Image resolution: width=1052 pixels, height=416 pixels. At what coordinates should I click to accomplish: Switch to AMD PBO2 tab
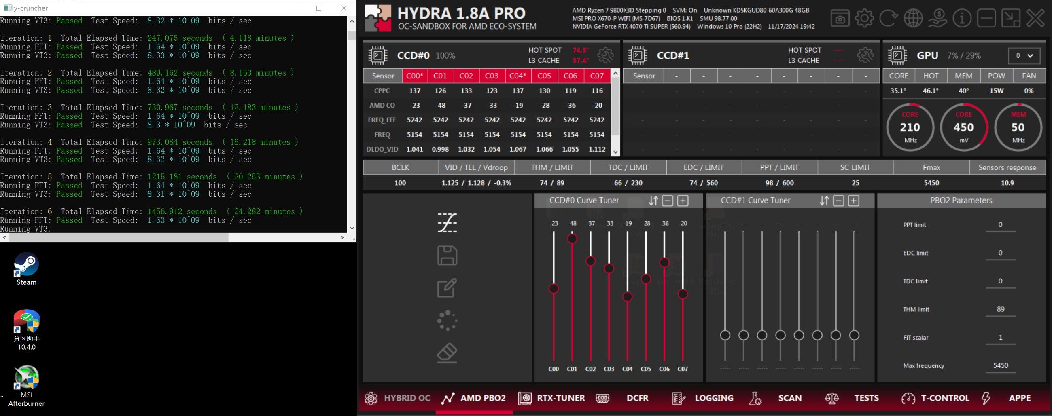click(474, 398)
